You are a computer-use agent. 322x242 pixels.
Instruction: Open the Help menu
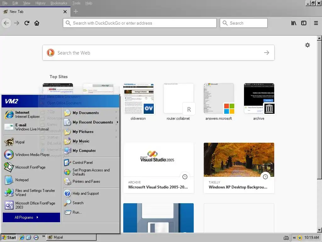[x=89, y=3]
